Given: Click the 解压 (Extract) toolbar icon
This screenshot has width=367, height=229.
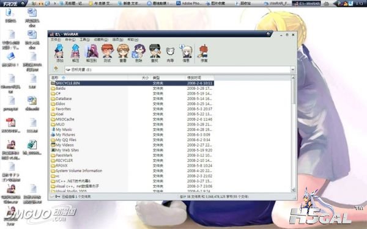Looking at the screenshot, I should click(x=75, y=53).
